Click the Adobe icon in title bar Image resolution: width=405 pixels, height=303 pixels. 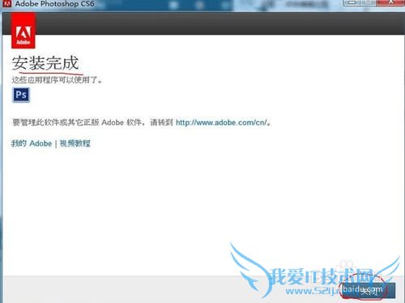click(x=7, y=3)
